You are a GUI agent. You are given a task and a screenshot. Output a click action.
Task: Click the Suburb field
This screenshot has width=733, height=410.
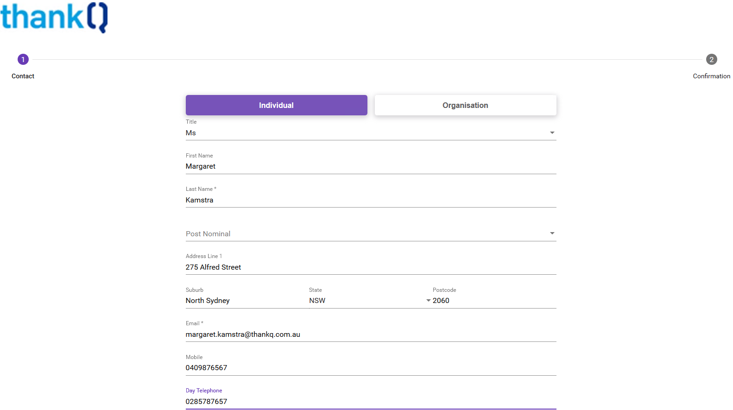pyautogui.click(x=243, y=301)
